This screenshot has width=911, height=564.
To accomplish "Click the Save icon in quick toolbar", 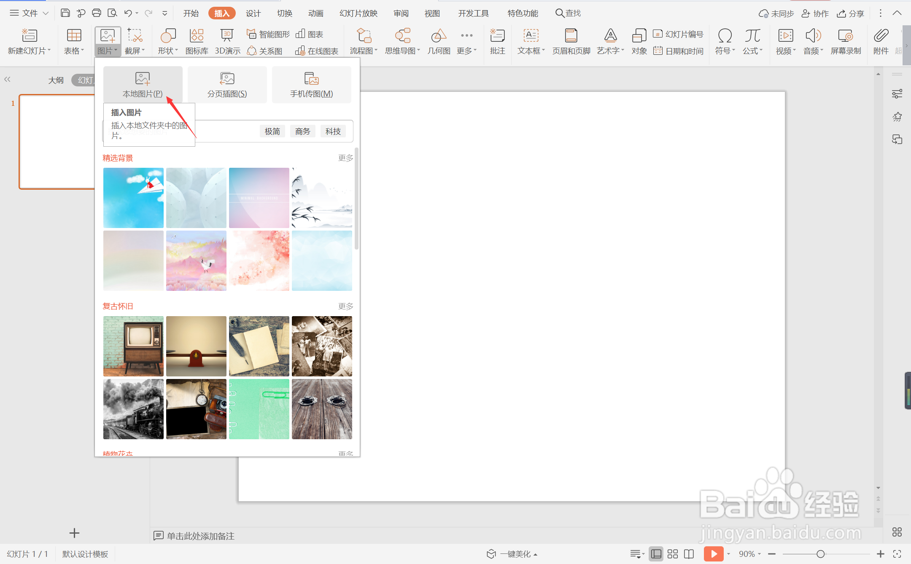I will click(x=65, y=13).
